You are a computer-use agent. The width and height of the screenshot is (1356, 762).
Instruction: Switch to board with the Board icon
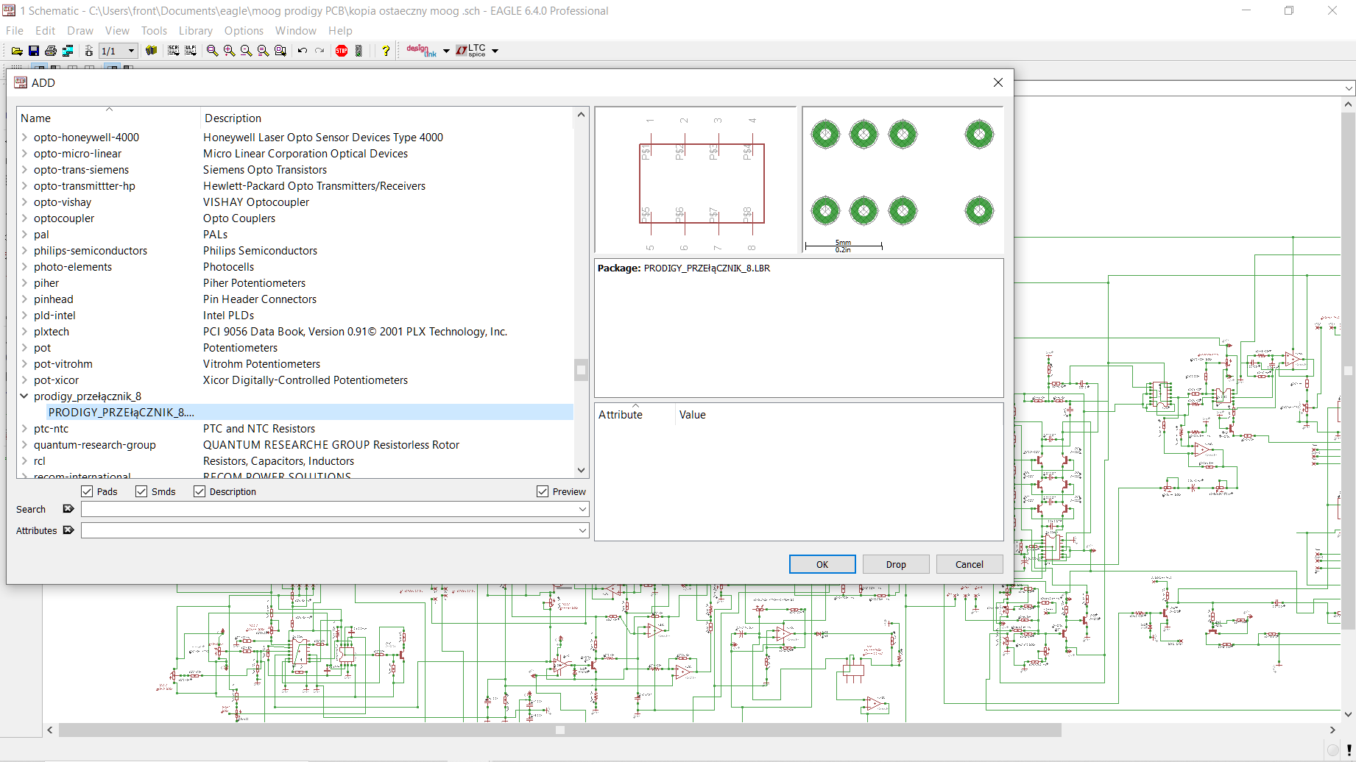(89, 51)
